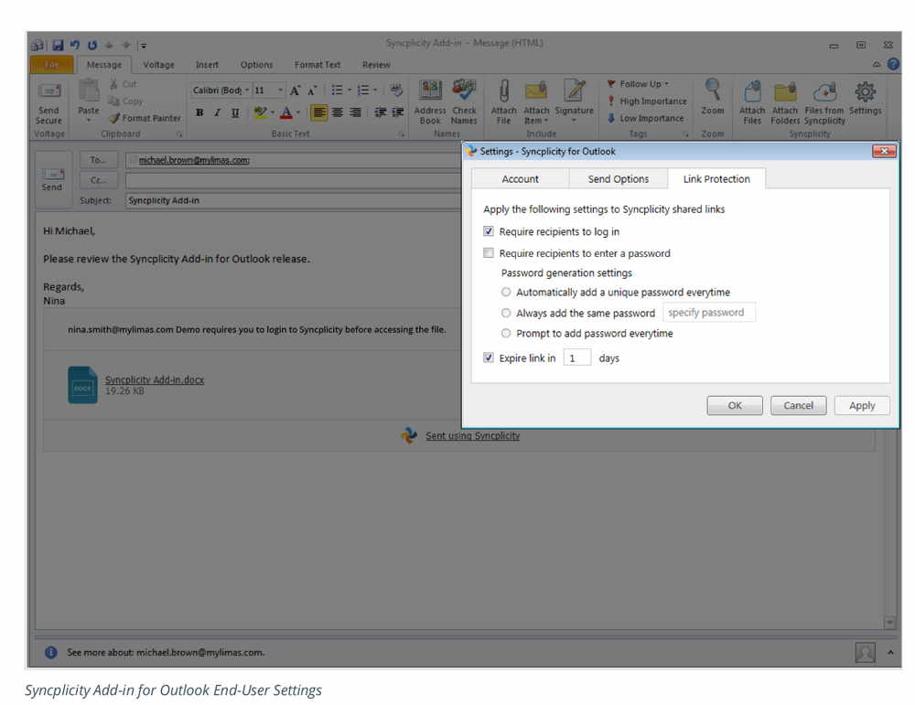
Task: Select Automatically add a unique password everytime
Action: point(506,292)
